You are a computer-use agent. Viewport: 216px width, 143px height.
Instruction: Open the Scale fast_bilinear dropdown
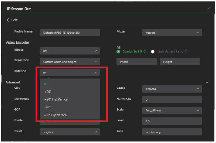tap(172, 110)
